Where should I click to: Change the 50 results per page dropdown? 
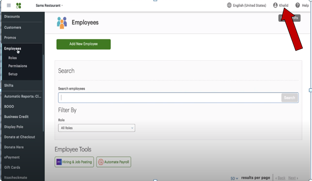click(234, 178)
